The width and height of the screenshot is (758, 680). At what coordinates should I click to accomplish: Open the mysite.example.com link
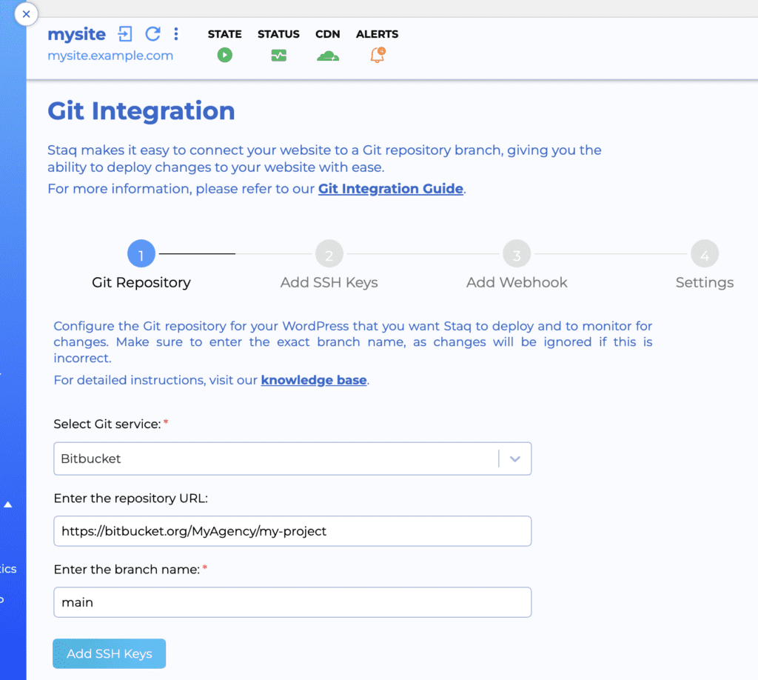click(x=110, y=56)
